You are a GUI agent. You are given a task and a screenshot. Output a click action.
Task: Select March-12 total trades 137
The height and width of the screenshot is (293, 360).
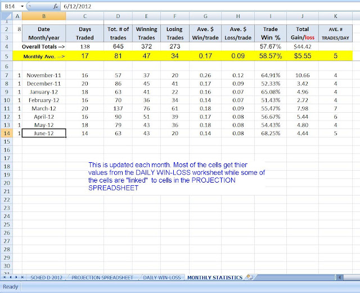(118, 108)
